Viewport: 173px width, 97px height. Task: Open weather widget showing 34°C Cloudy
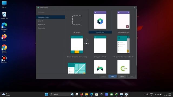[x=6, y=94]
